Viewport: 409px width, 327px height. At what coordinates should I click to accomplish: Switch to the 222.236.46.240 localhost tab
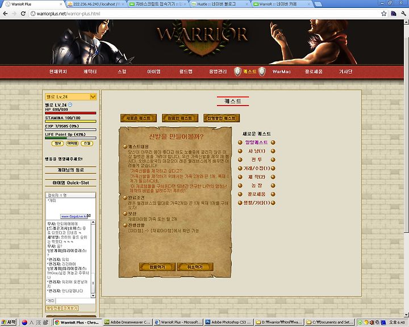tap(96, 4)
